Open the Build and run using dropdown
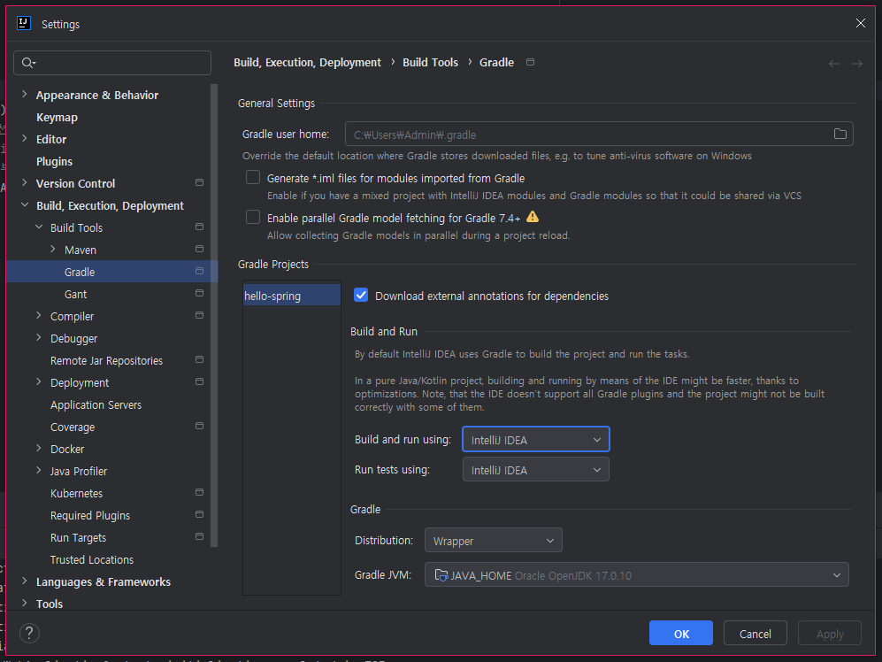 click(535, 440)
